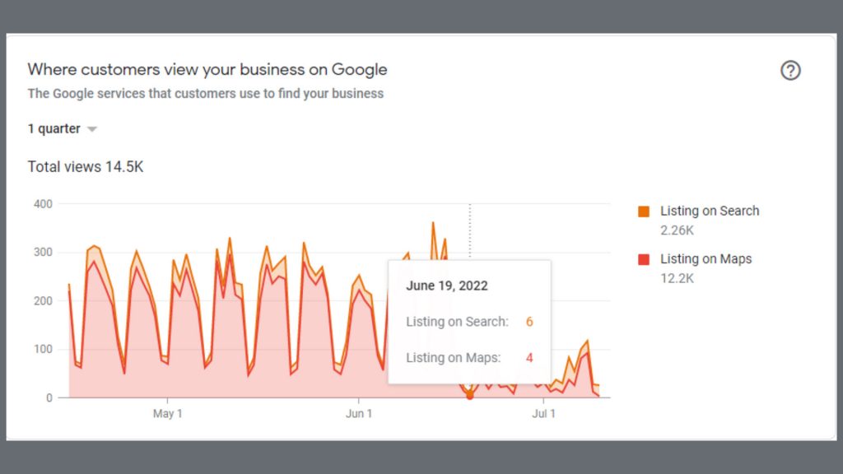Click the 12.2K value under Listing on Maps
The height and width of the screenshot is (474, 843).
677,278
